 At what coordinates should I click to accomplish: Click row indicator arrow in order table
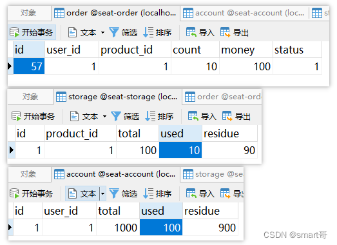(x=10, y=66)
